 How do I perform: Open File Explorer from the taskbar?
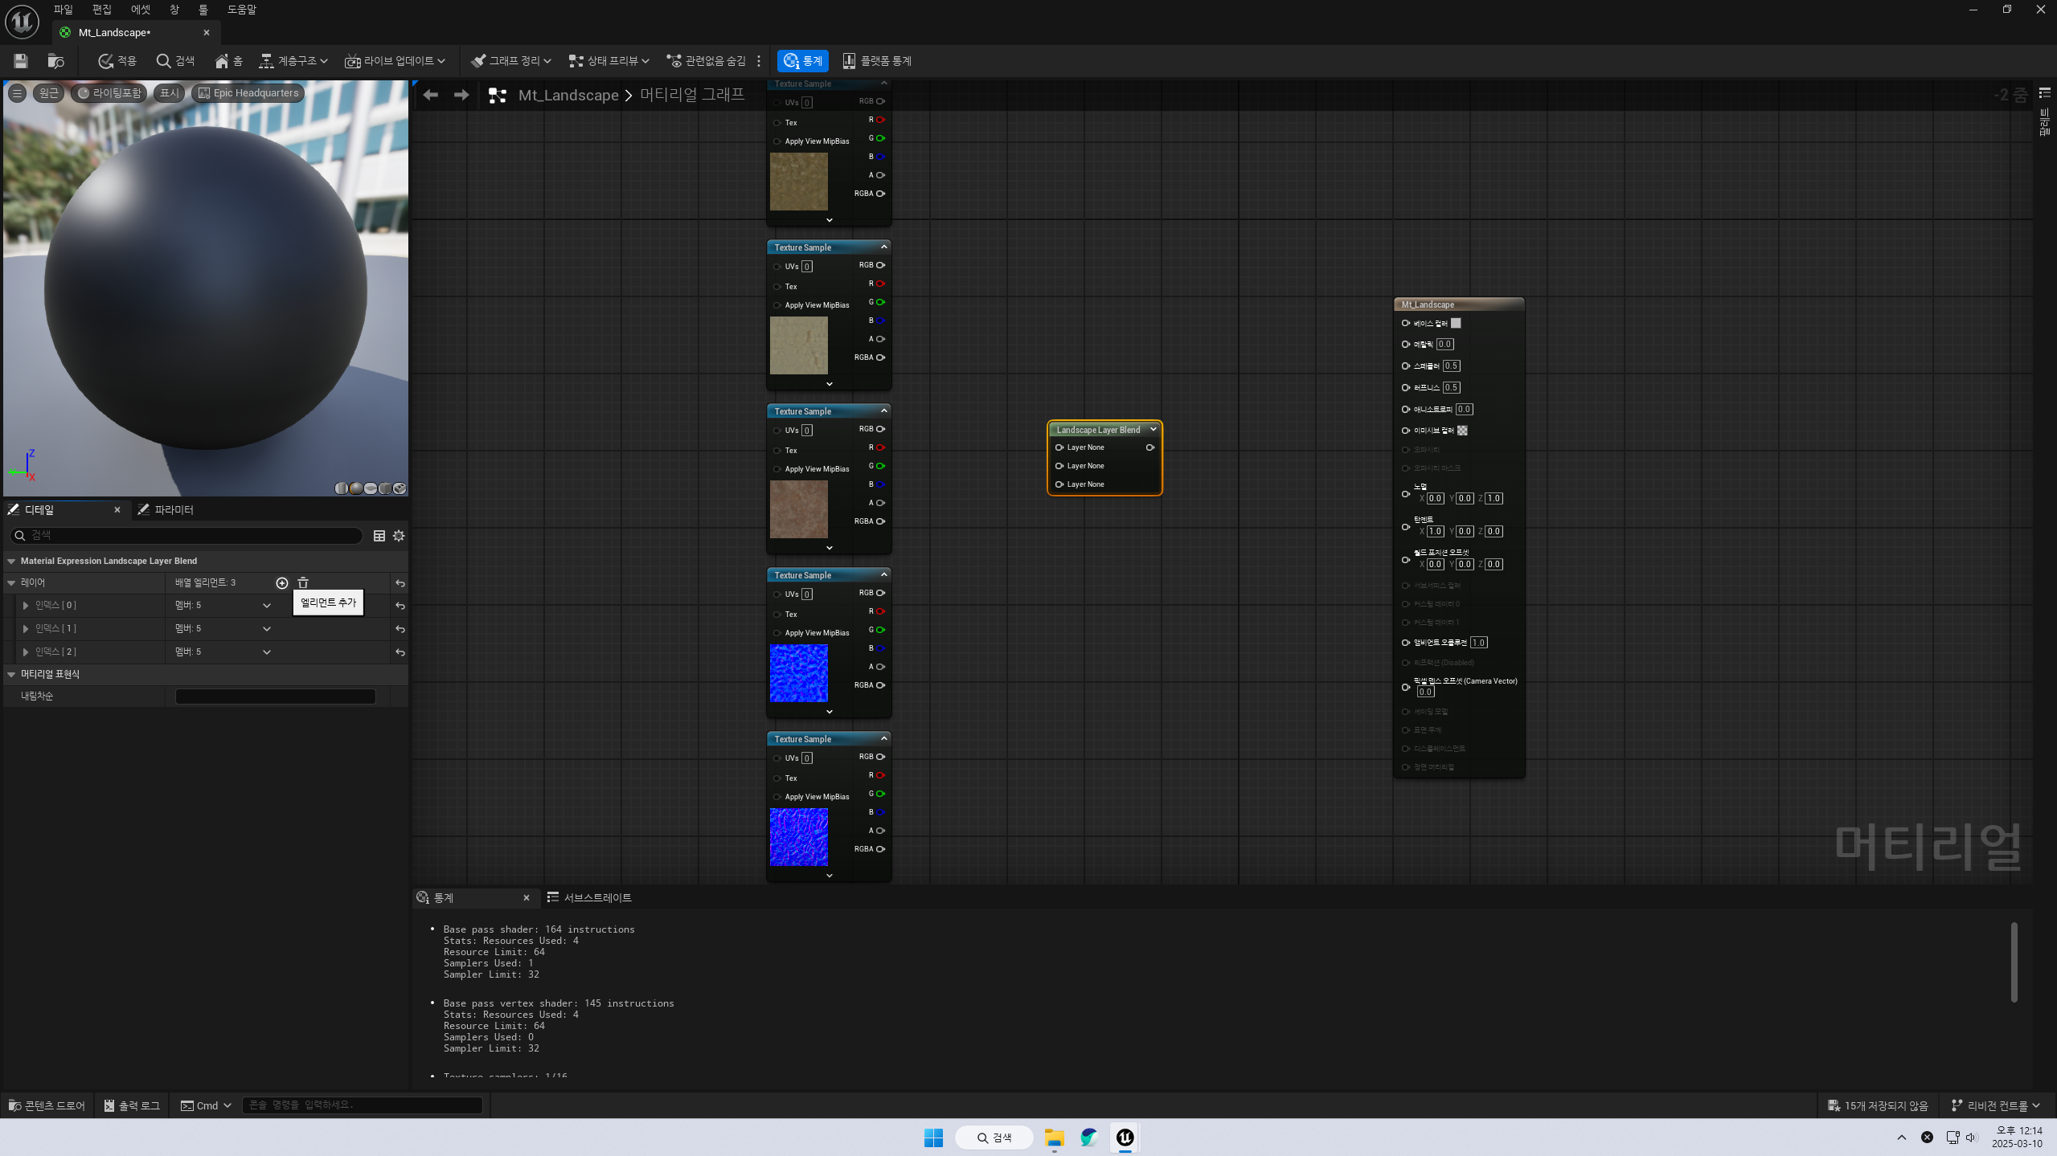(1054, 1138)
